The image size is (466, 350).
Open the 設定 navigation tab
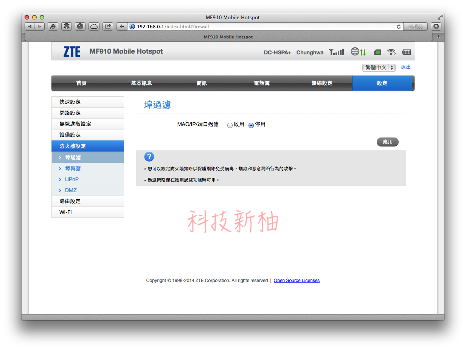pyautogui.click(x=382, y=83)
